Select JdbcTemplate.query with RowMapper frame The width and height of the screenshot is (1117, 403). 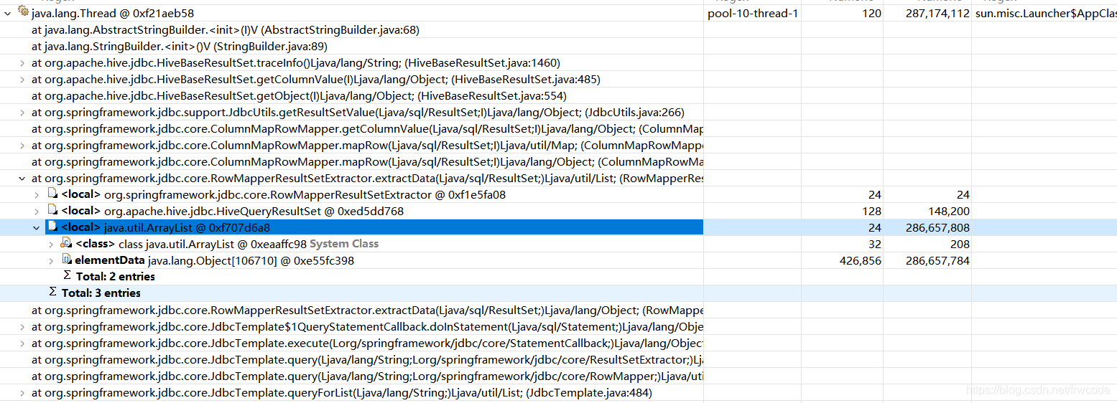(367, 376)
